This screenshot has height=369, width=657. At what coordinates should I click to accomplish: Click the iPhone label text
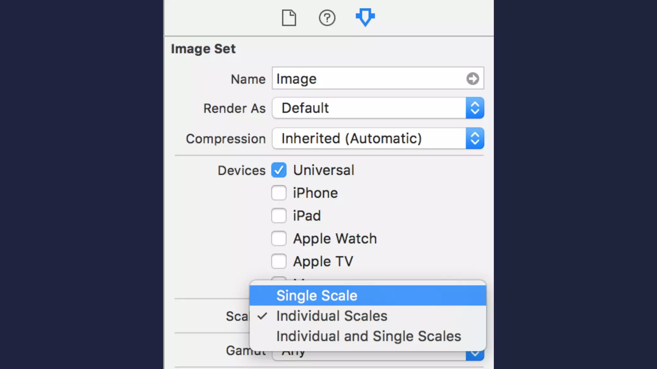click(315, 193)
